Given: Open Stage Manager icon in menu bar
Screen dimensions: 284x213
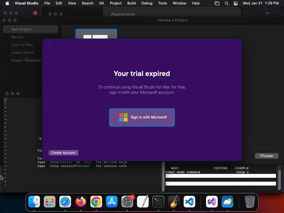Looking at the screenshot, I should pyautogui.click(x=217, y=3).
